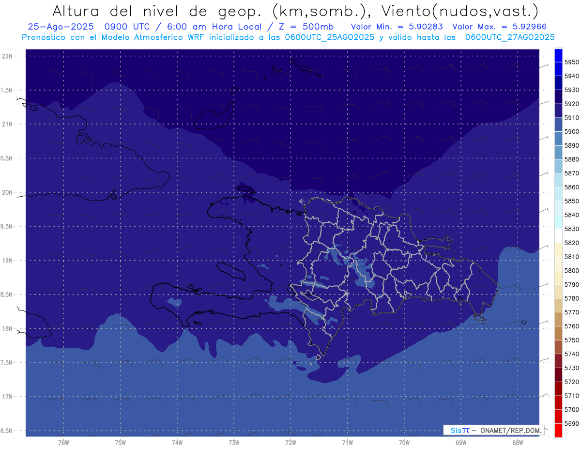Click the legend value '5730'
This screenshot has width=581, height=449.
point(571,368)
